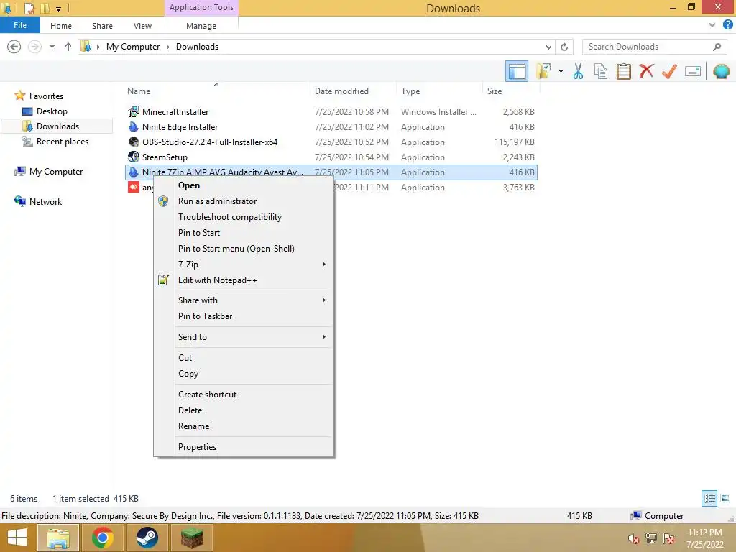The image size is (736, 552).
Task: Go back with the back arrow
Action: coord(14,47)
